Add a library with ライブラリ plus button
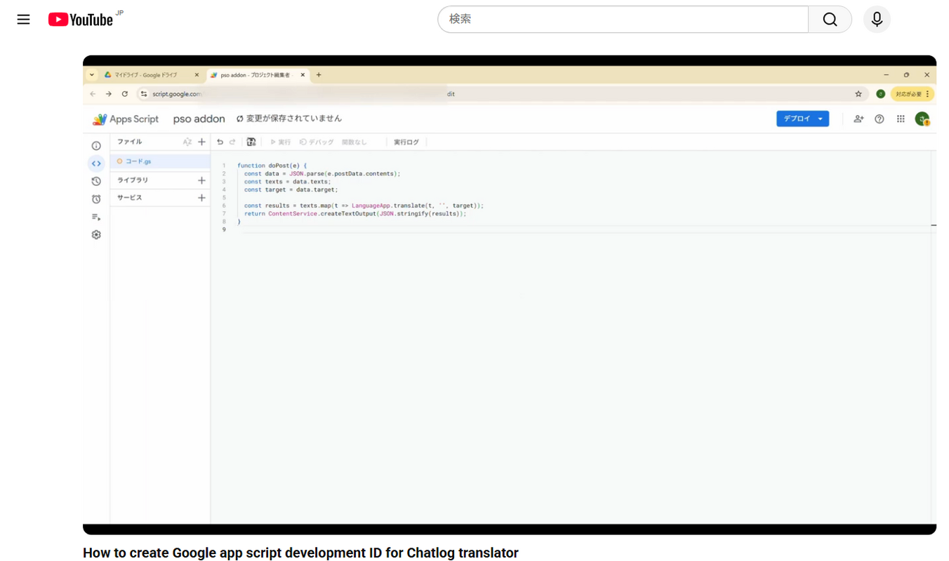Image resolution: width=949 pixels, height=561 pixels. (201, 180)
